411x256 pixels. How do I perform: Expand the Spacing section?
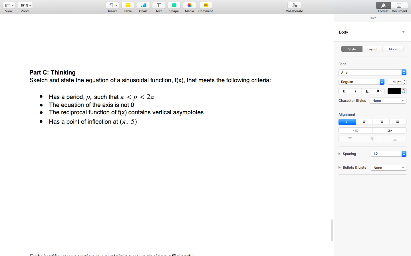coord(339,154)
